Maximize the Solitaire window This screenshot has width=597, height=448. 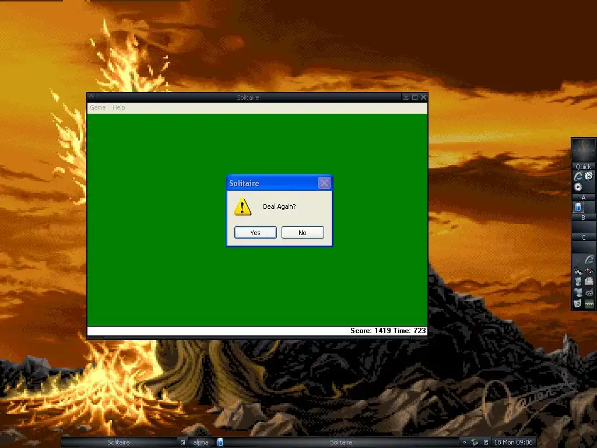415,97
